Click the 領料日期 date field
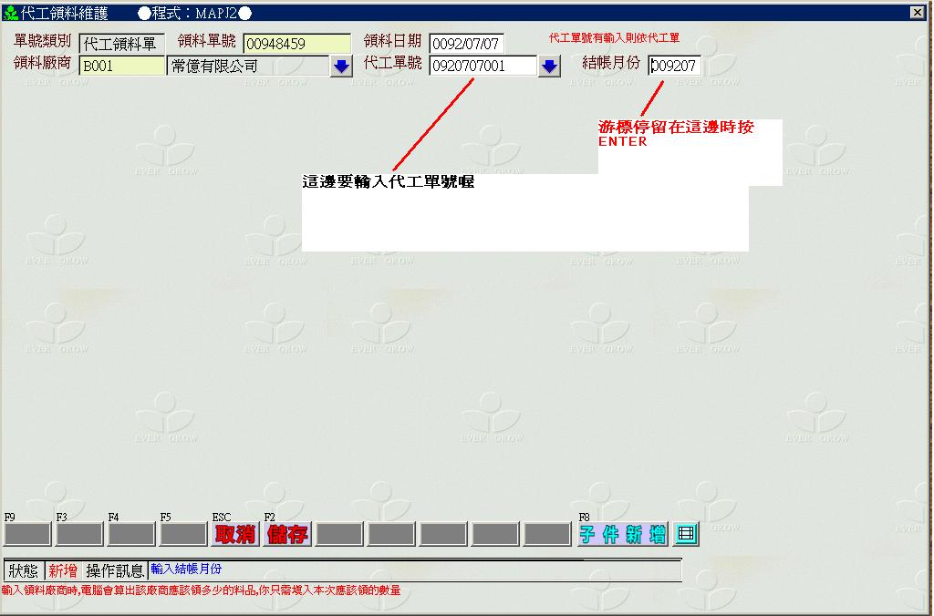This screenshot has height=616, width=934. click(x=466, y=44)
